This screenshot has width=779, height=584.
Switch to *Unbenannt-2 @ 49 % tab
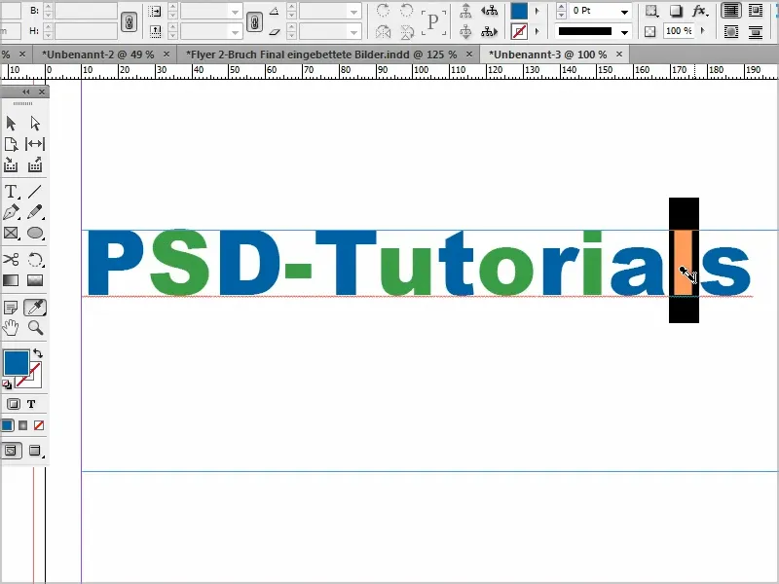98,55
